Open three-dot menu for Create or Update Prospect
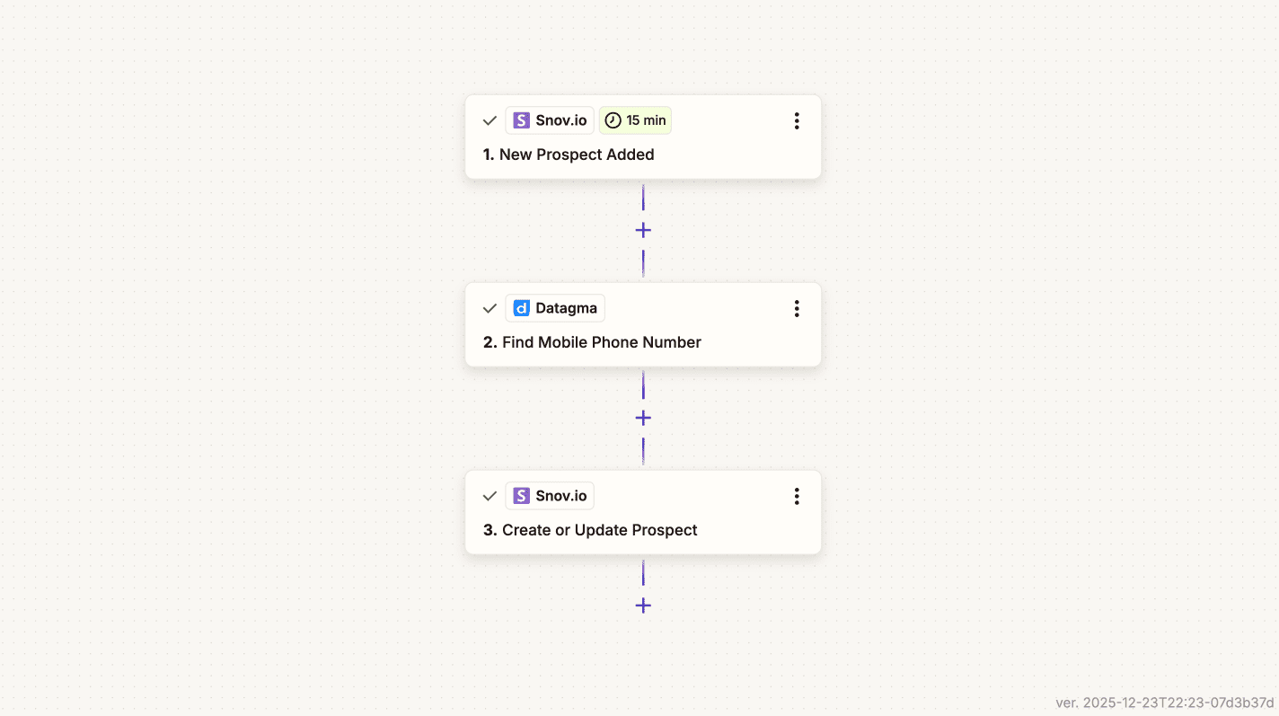The width and height of the screenshot is (1279, 716). click(x=796, y=497)
